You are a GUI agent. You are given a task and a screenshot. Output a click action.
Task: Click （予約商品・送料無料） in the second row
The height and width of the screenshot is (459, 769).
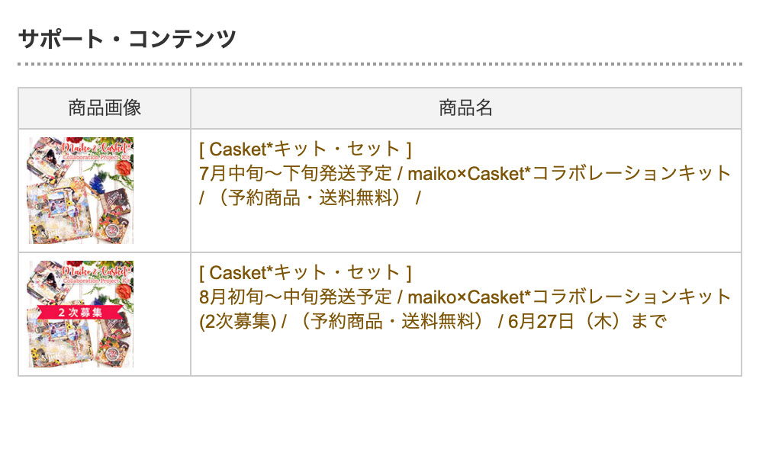(x=392, y=322)
